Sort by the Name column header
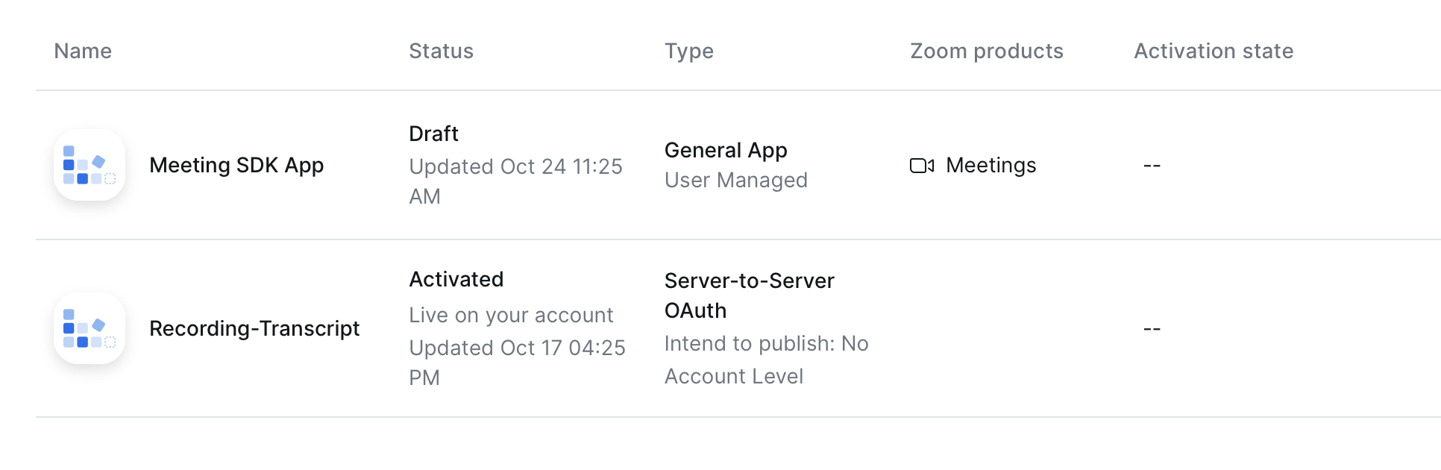1441x470 pixels. [x=83, y=51]
